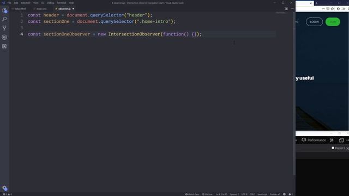
Task: Click the feedback smiley in the status bar
Action: point(284,194)
